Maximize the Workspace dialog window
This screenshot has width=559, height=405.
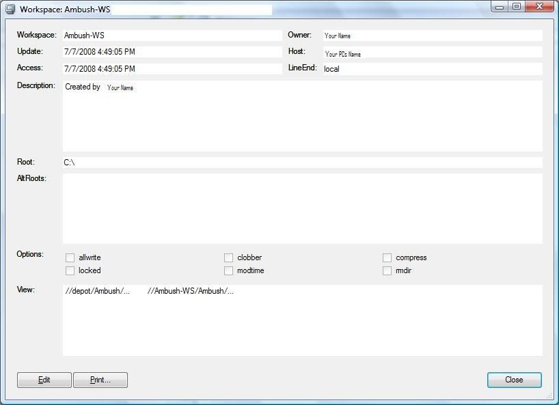517,7
